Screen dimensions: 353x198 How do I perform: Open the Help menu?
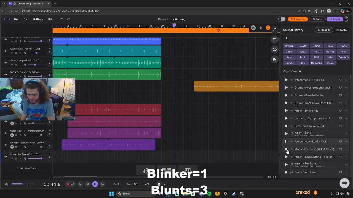pos(51,19)
